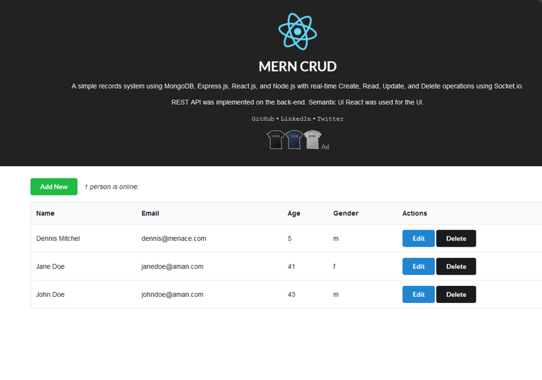Select the name Jane Doe
The image size is (542, 380).
point(50,266)
